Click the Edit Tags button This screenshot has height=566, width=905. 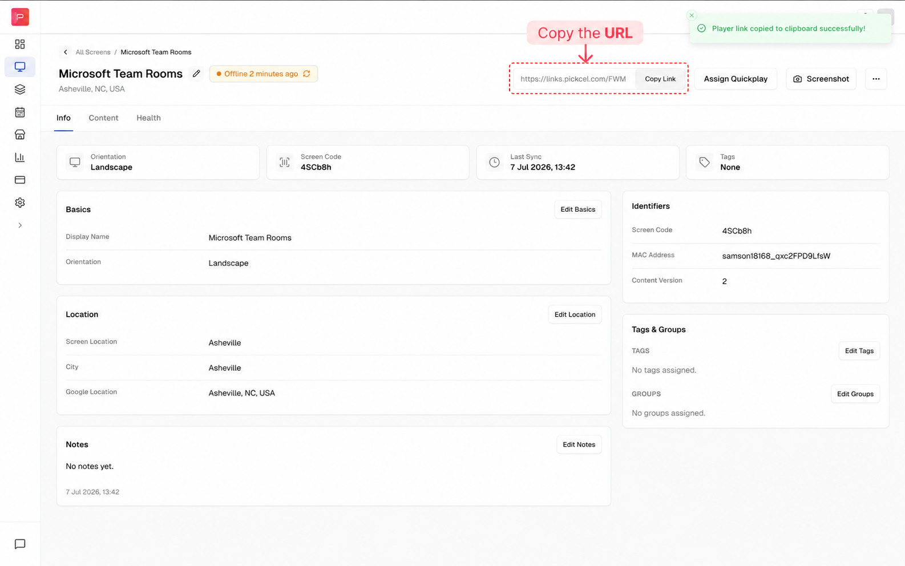(x=859, y=351)
